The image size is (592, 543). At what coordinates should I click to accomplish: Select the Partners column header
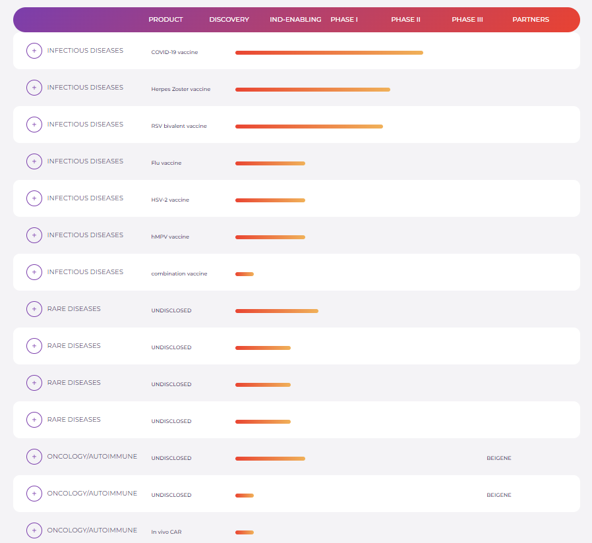click(530, 20)
